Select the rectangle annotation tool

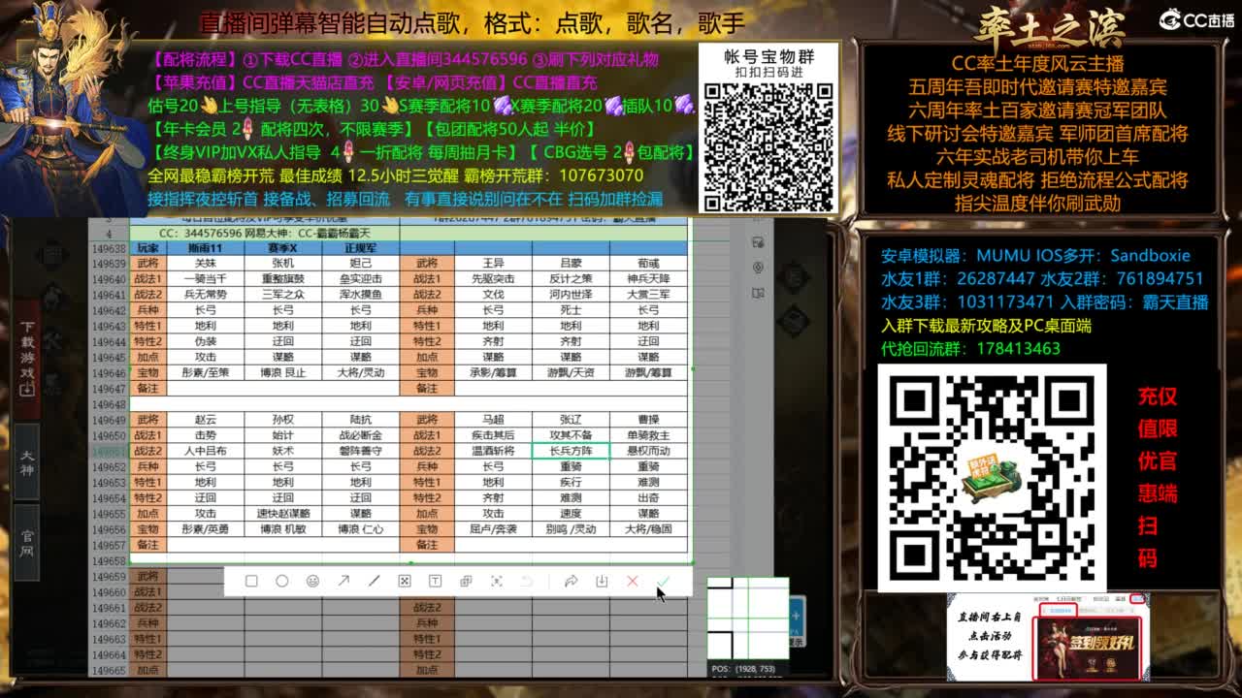point(253,582)
